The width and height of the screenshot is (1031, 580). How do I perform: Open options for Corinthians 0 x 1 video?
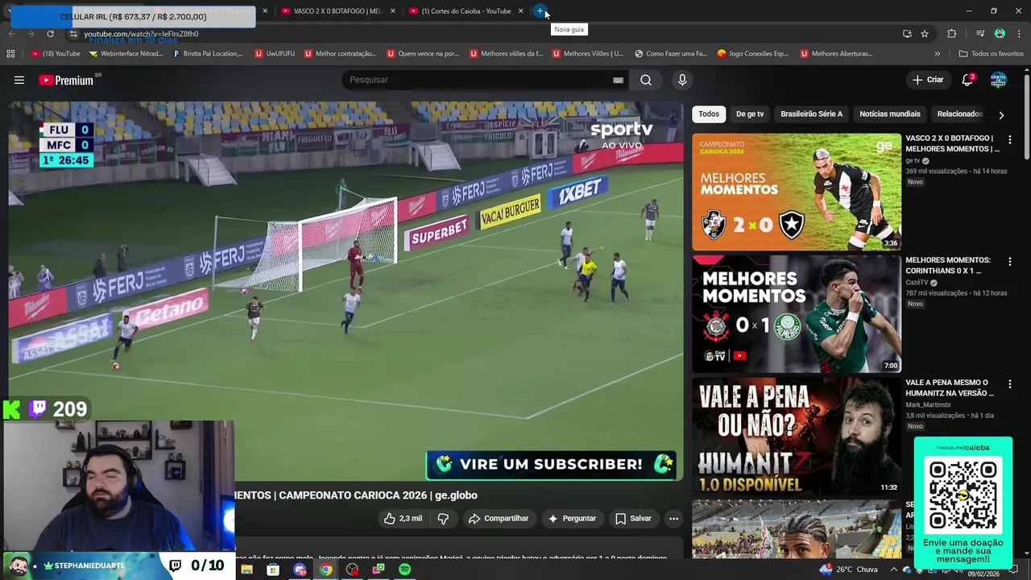click(1009, 262)
